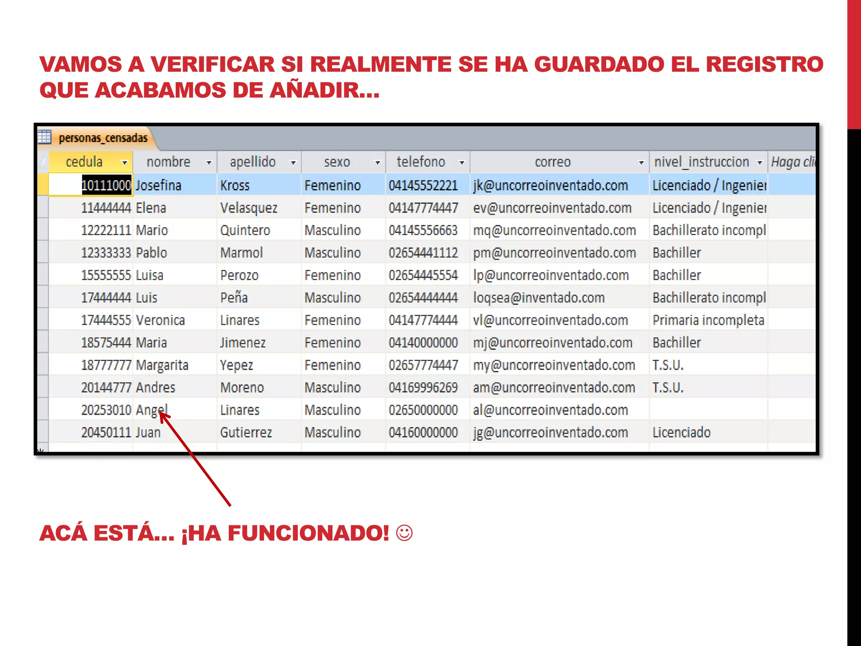861x646 pixels.
Task: Click the surname Marmol
Action: click(x=242, y=253)
